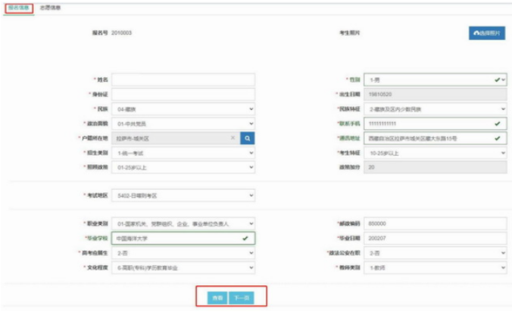This screenshot has width=512, height=312.
Task: Open the 教师类别 dropdown
Action: click(x=435, y=267)
